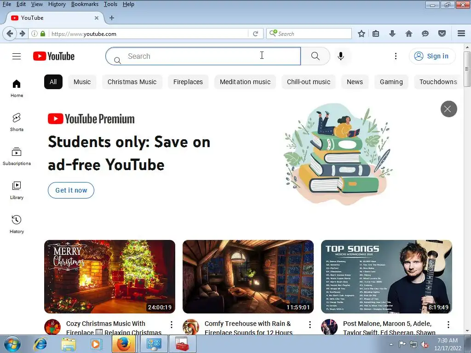471x353 pixels.
Task: Play the Top Songs video thumbnail
Action: [386, 277]
